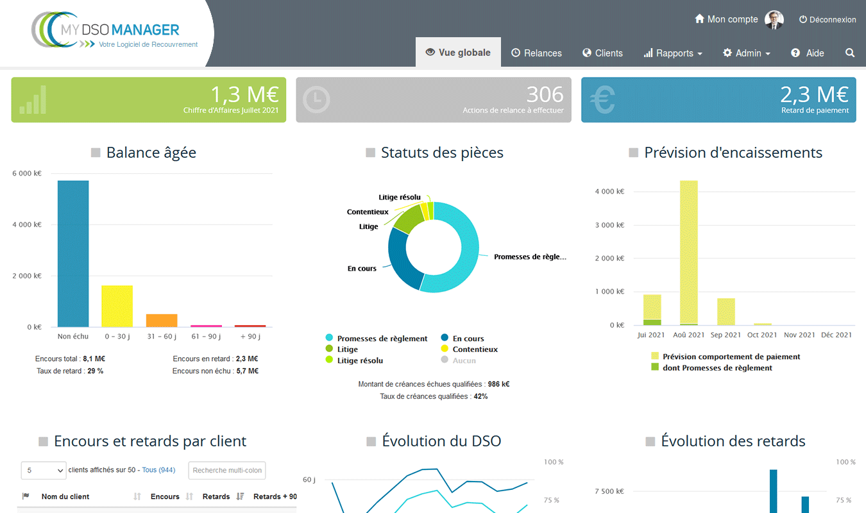Click the Tous (944) link

click(158, 470)
